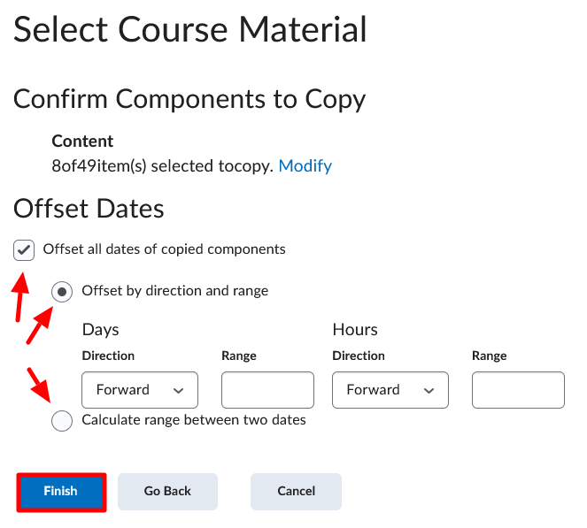The image size is (587, 528).
Task: Click the Direction label under Hours
Action: tap(359, 356)
